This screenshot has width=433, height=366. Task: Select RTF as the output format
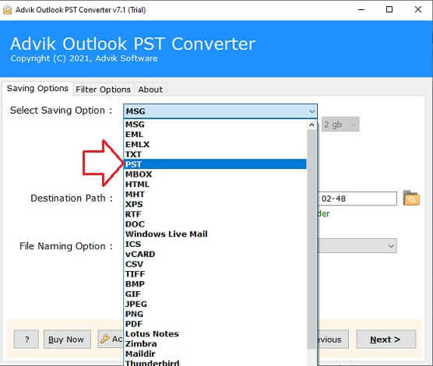(216, 214)
